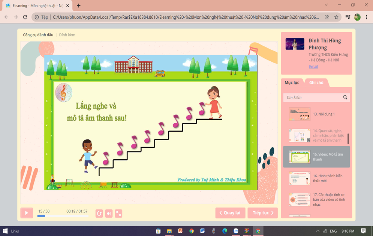Open Microsoft Word from the taskbar
Viewport: 373px width, 236px height.
[x=202, y=231]
